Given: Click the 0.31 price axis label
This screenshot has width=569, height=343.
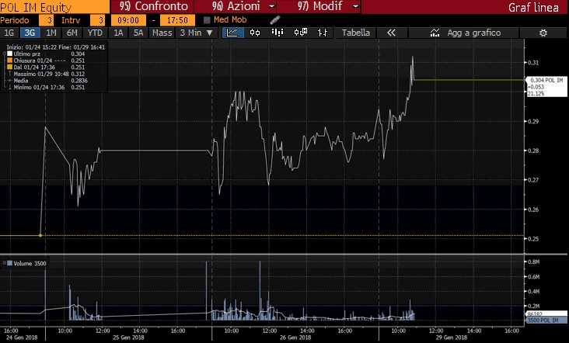Looking at the screenshot, I should 533,63.
